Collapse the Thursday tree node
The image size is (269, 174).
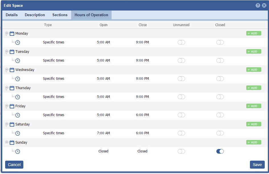(7, 88)
